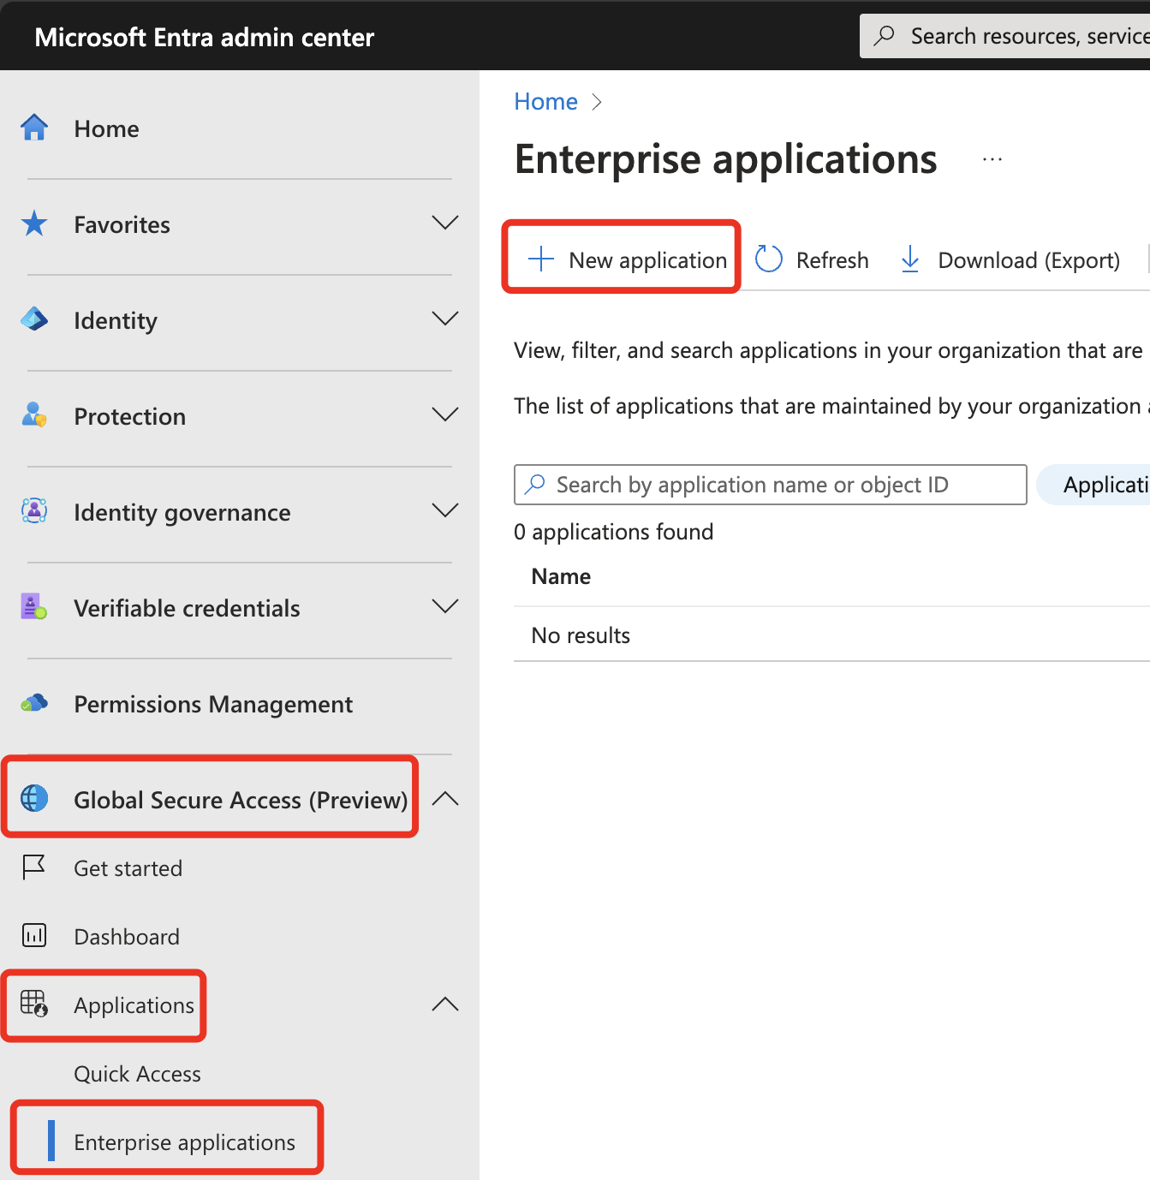Click the application name search field

769,484
